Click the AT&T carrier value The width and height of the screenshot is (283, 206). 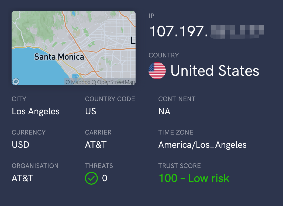pos(96,145)
